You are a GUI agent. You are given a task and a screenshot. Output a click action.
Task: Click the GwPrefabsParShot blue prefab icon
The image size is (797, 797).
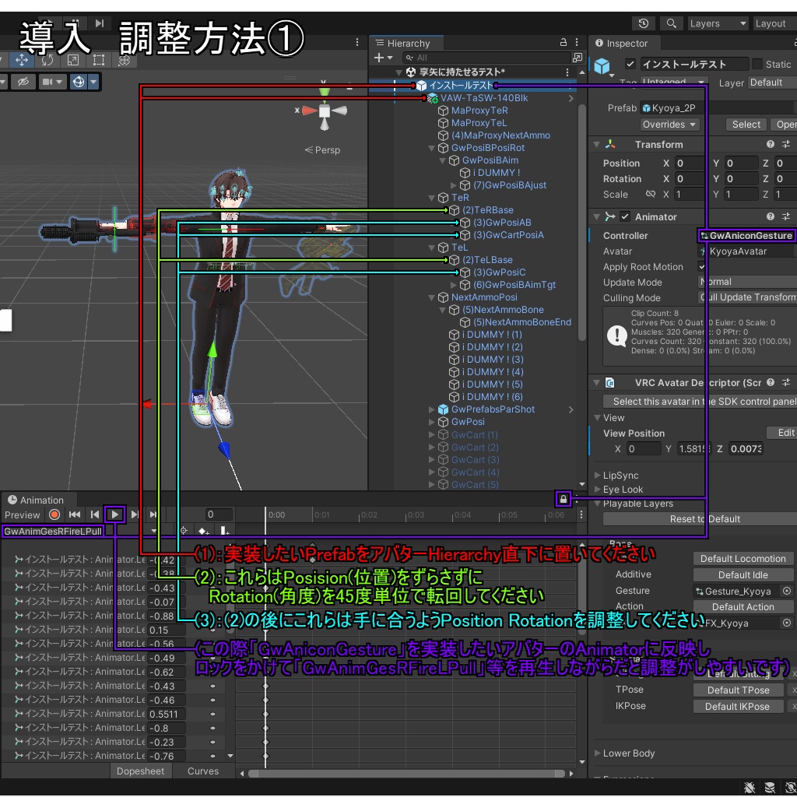pos(443,409)
